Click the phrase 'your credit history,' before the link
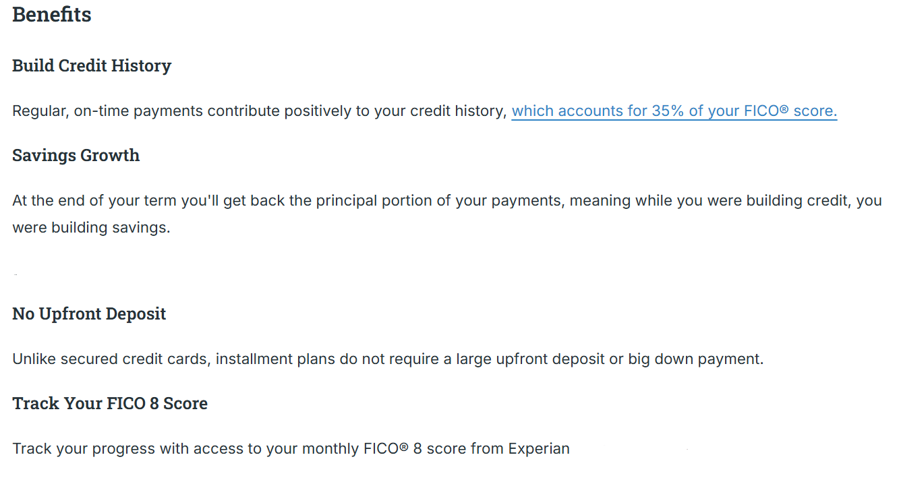This screenshot has height=482, width=897. click(440, 111)
